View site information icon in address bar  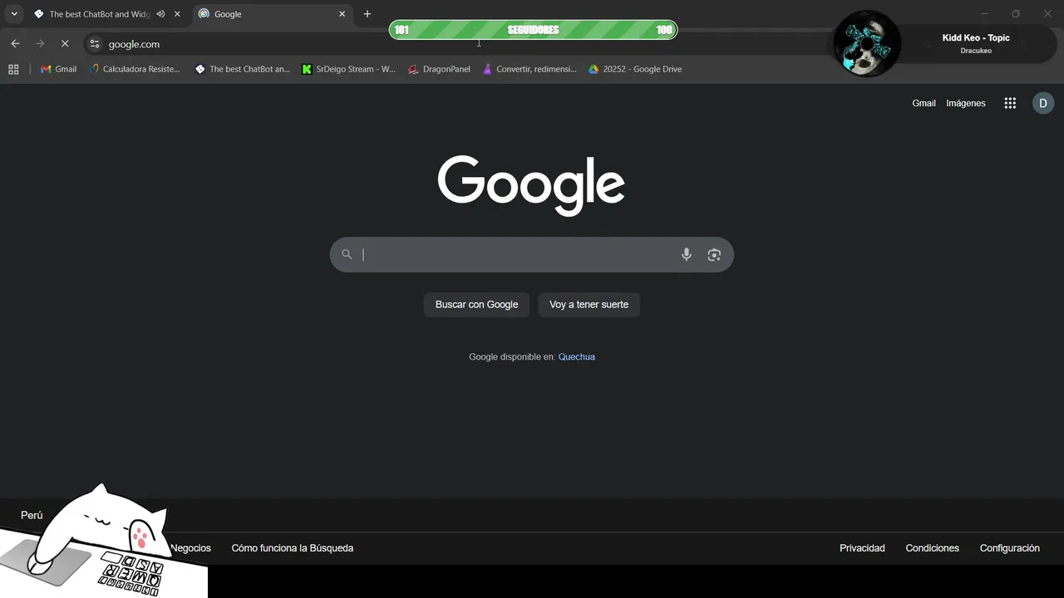click(95, 44)
